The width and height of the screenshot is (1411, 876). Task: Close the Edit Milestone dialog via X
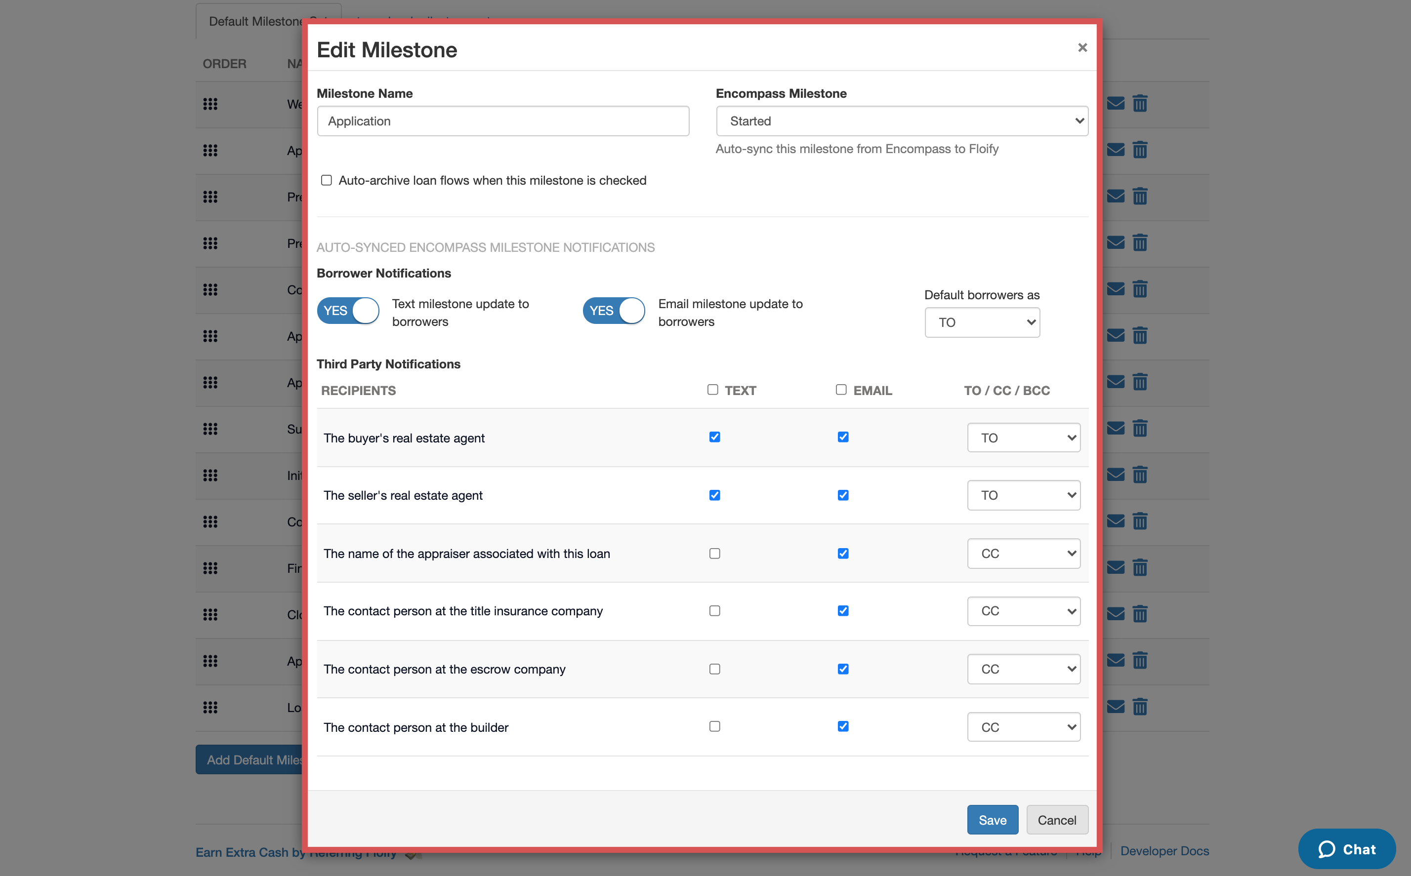click(x=1082, y=47)
